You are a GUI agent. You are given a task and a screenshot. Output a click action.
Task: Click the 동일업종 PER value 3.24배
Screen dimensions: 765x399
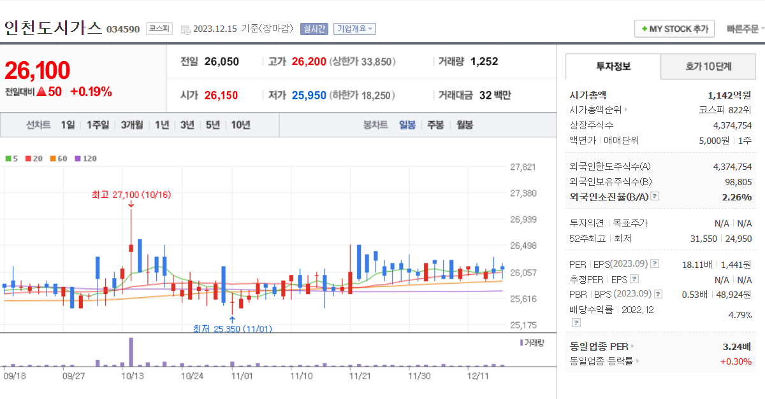tap(737, 347)
